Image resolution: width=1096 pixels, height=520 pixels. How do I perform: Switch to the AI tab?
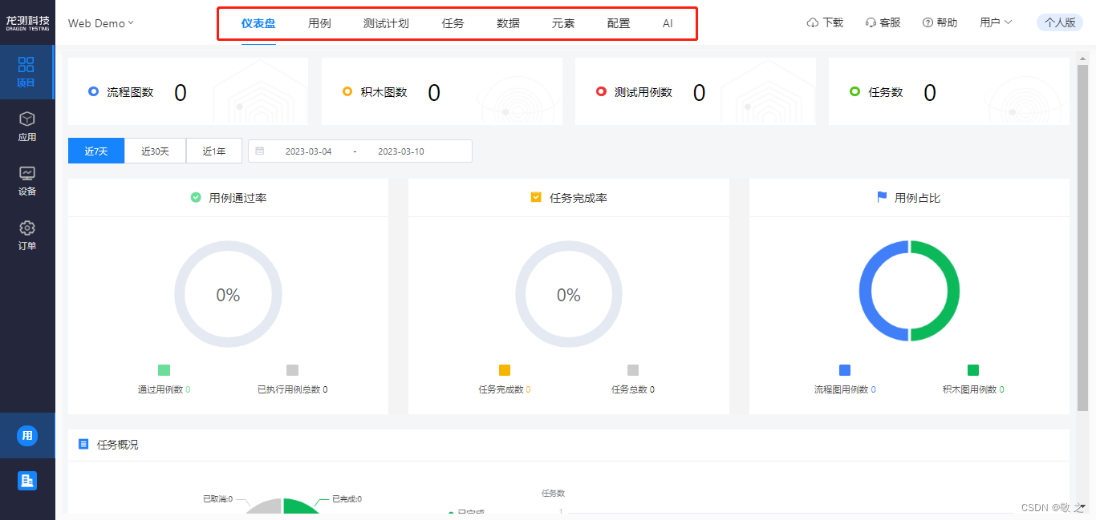coord(668,23)
